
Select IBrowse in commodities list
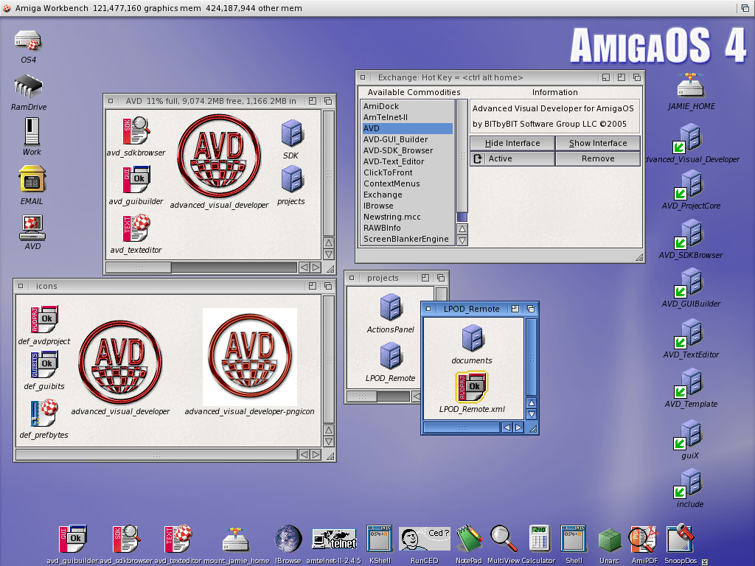407,206
